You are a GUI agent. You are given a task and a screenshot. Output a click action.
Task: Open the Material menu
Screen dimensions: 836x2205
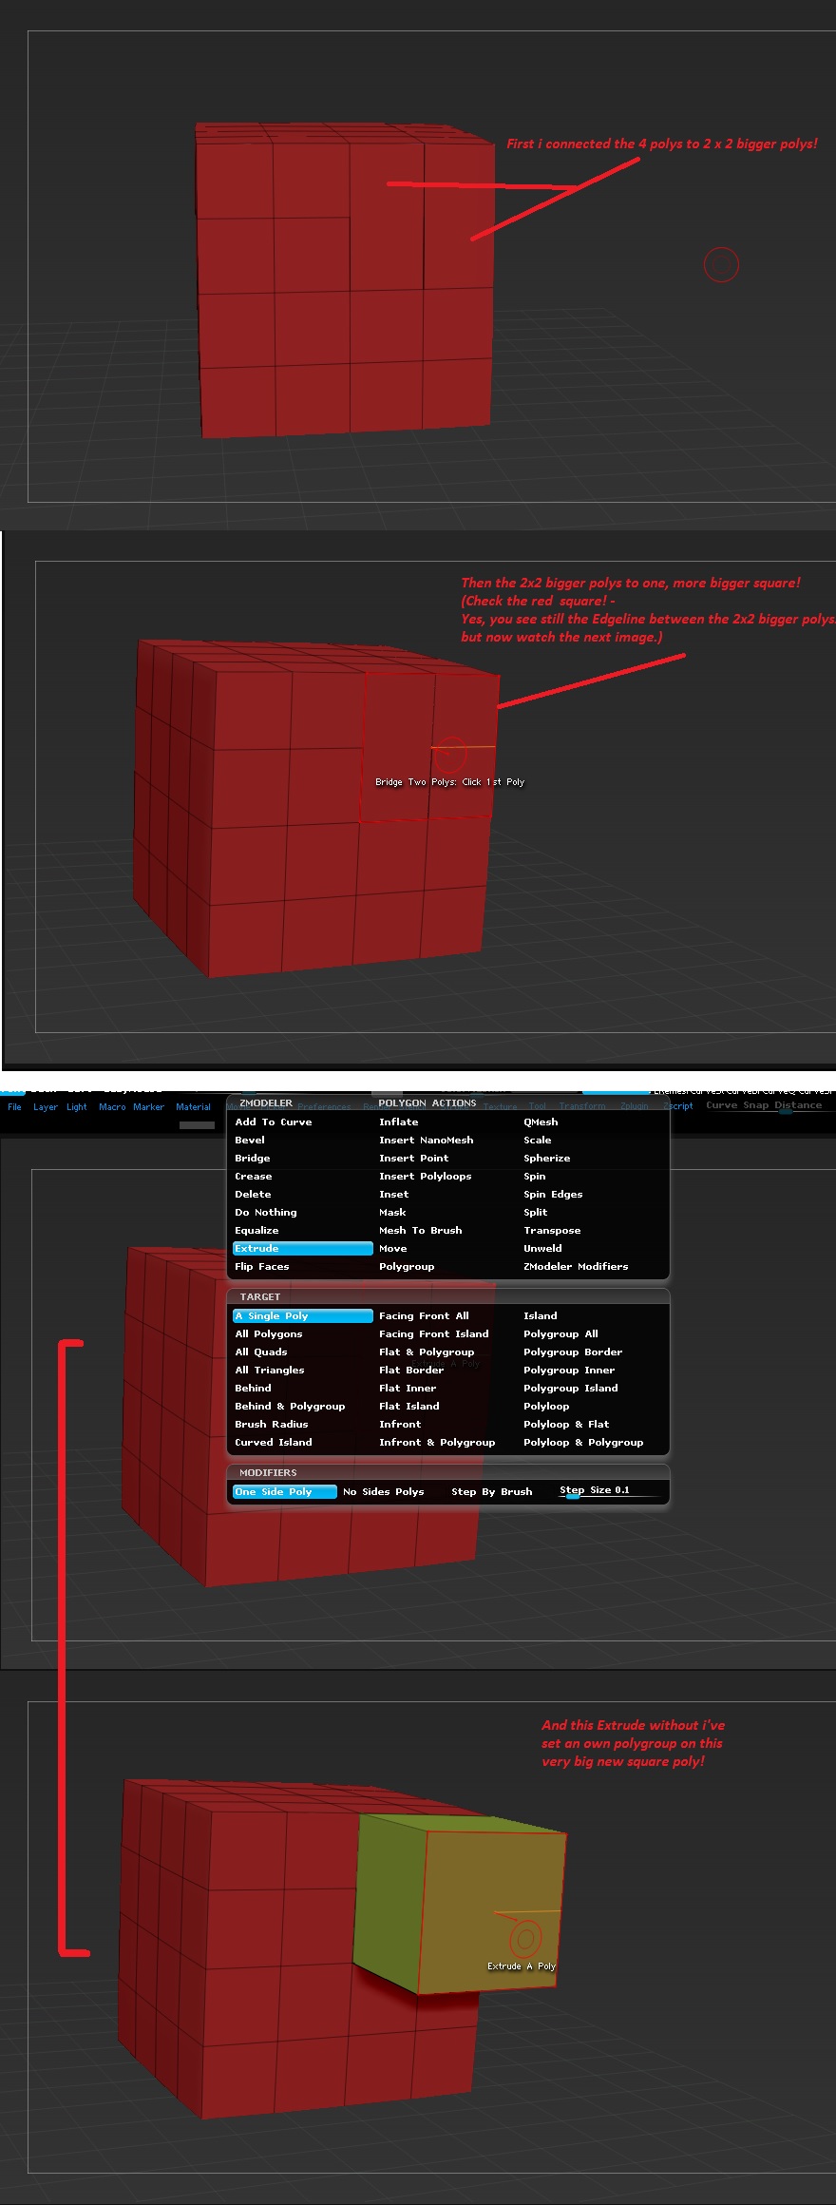pos(193,1106)
